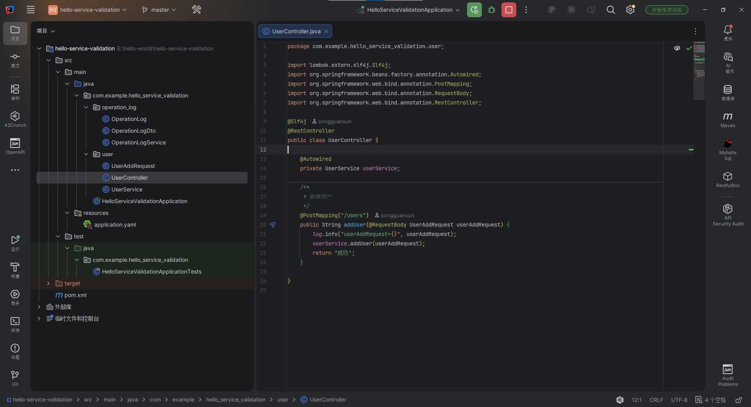Open the Mybatis Sql panel
Screen dimensions: 751x407
(x=728, y=149)
